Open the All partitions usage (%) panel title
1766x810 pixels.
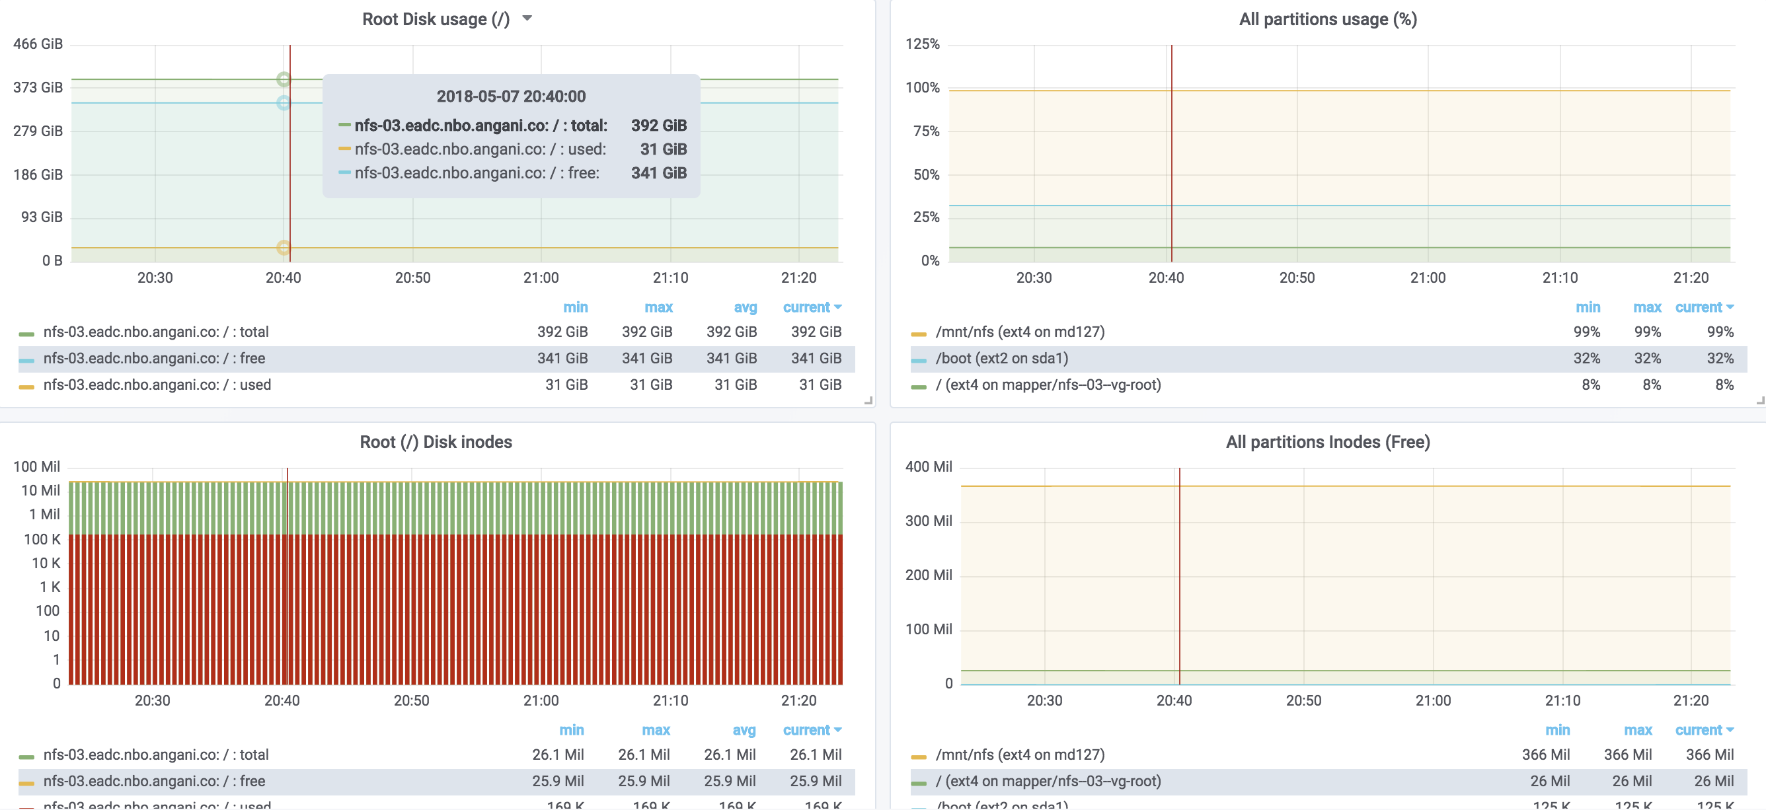[1327, 19]
